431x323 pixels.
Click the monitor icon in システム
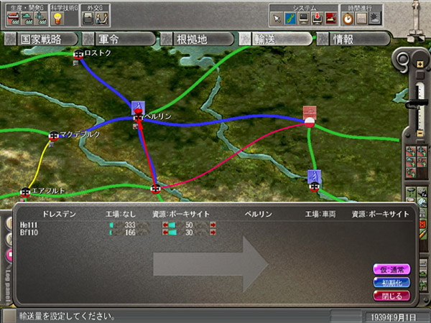pos(303,19)
